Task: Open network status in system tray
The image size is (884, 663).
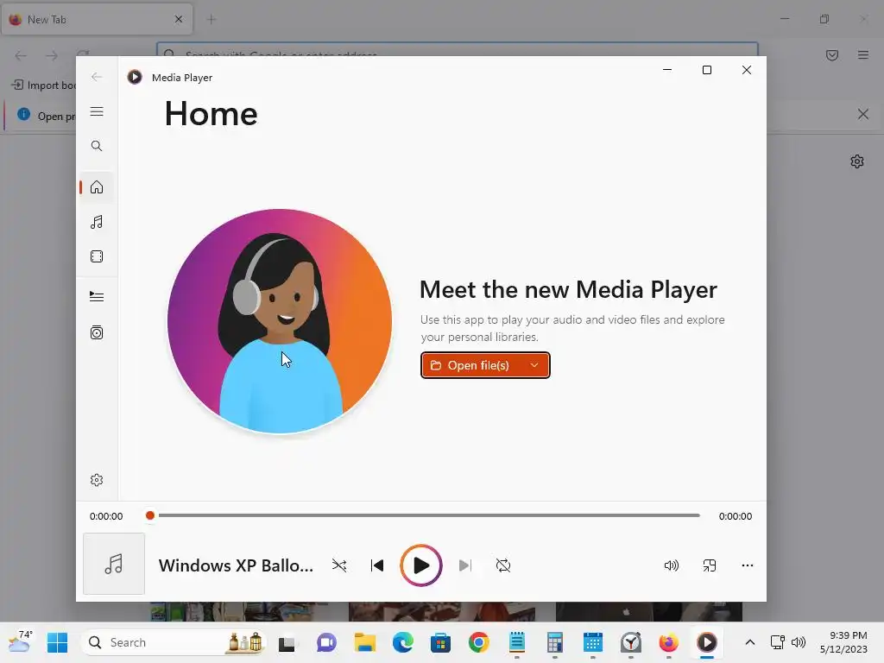Action: pyautogui.click(x=778, y=642)
